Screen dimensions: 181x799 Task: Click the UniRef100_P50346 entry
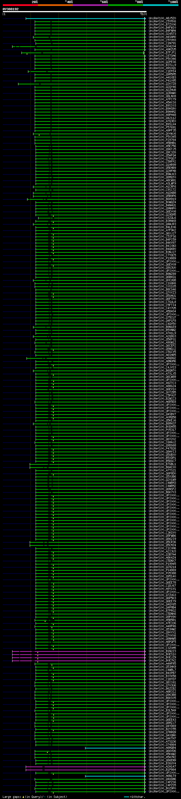[162, 59]
